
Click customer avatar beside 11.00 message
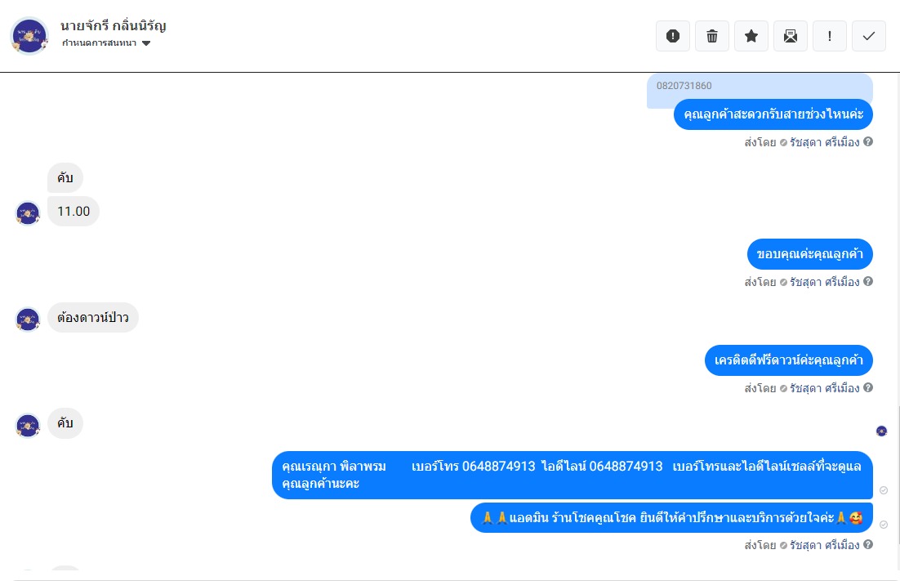[x=28, y=213]
